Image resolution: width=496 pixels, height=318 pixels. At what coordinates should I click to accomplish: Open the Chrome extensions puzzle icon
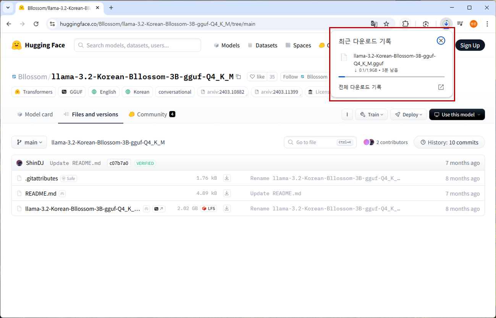coord(405,24)
